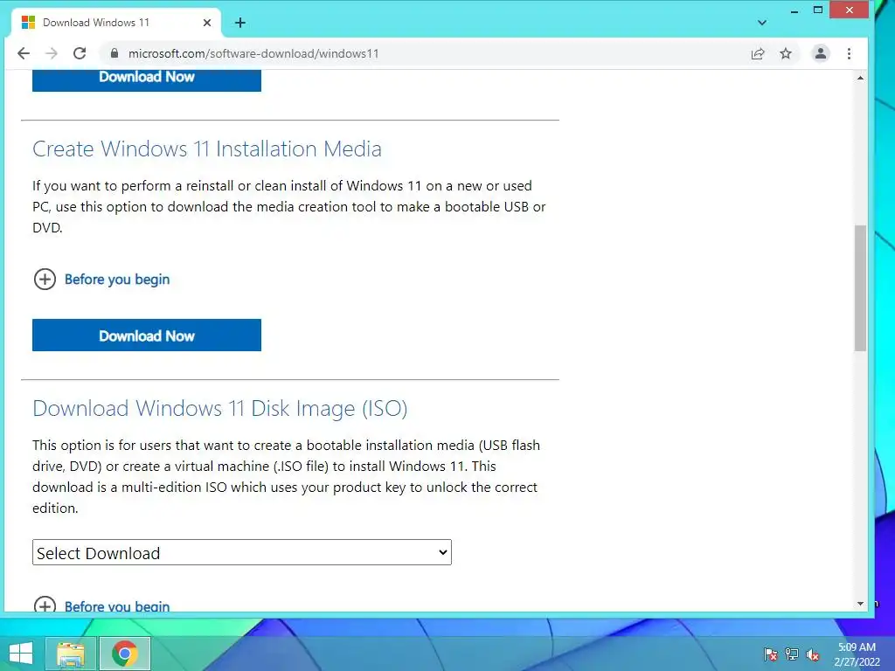Viewport: 895px width, 671px height.
Task: Click the plus circle icon beside Before you begin
Action: pos(45,279)
